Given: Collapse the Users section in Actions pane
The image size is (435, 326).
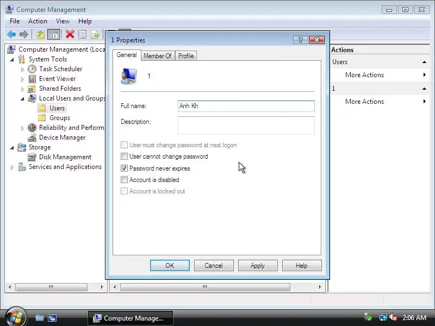Looking at the screenshot, I should pos(424,62).
